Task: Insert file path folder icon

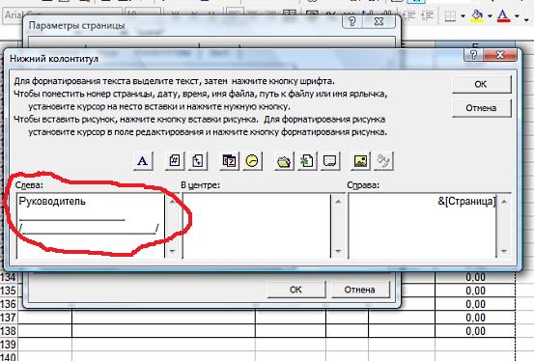Action: click(284, 161)
